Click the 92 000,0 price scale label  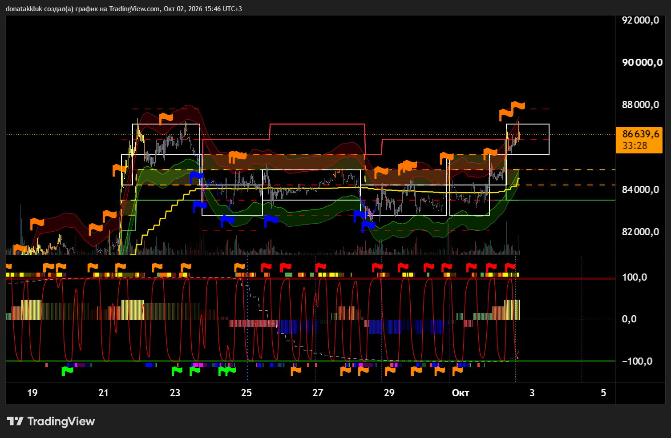pyautogui.click(x=640, y=20)
